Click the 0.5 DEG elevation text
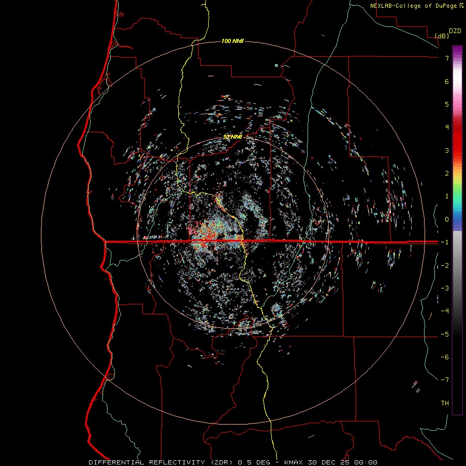This screenshot has height=466, width=466. (254, 462)
